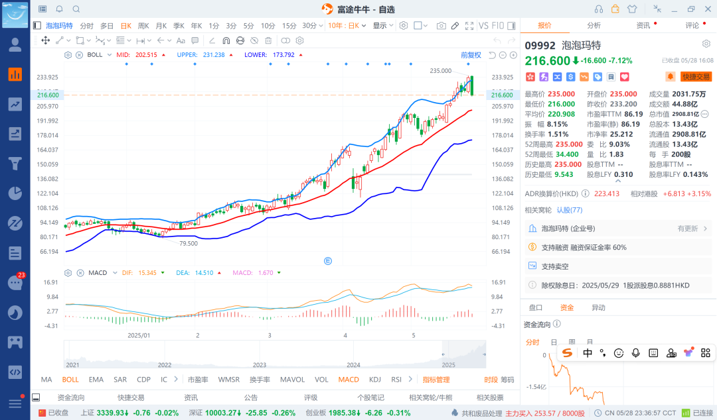
Task: Click the orange price alert bell
Action: pos(670,76)
